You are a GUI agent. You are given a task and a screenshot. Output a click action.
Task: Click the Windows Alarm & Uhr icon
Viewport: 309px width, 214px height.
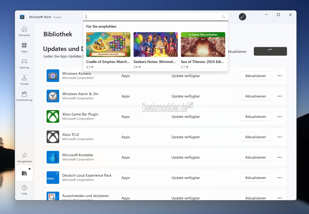coord(53,96)
